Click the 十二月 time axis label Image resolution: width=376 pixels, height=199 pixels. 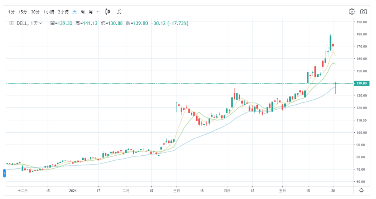pyautogui.click(x=23, y=191)
